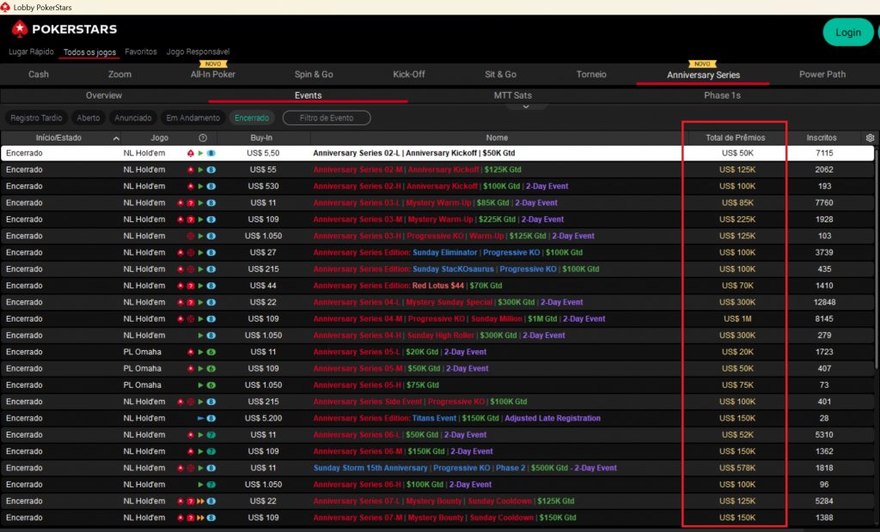Image resolution: width=880 pixels, height=532 pixels.
Task: Disable the Encerrado filter chip
Action: pyautogui.click(x=252, y=118)
